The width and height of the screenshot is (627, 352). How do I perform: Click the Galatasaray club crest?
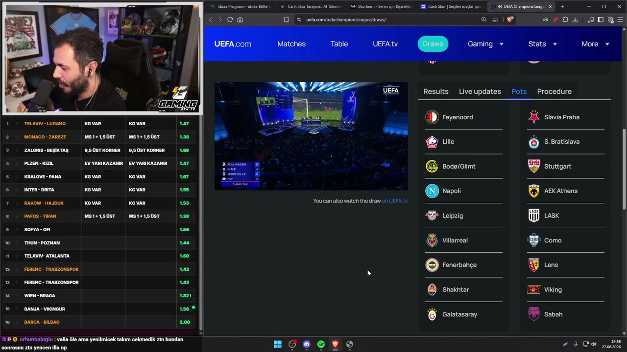click(432, 314)
